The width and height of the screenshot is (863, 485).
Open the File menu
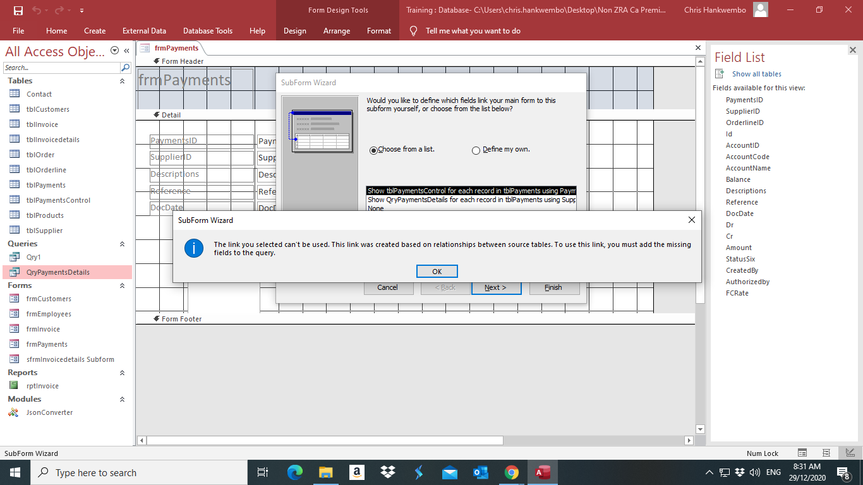(x=18, y=30)
